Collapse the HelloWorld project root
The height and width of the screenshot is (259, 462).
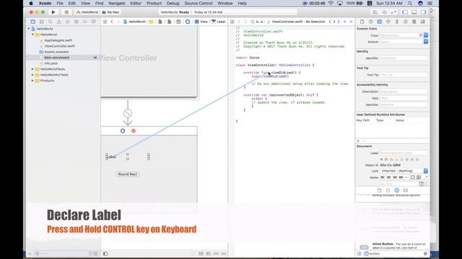(x=29, y=29)
